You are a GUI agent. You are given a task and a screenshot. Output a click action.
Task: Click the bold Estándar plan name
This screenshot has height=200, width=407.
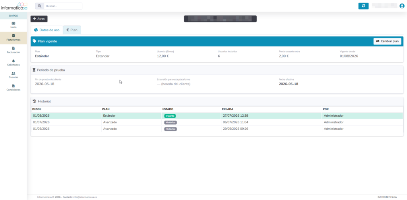coord(42,56)
